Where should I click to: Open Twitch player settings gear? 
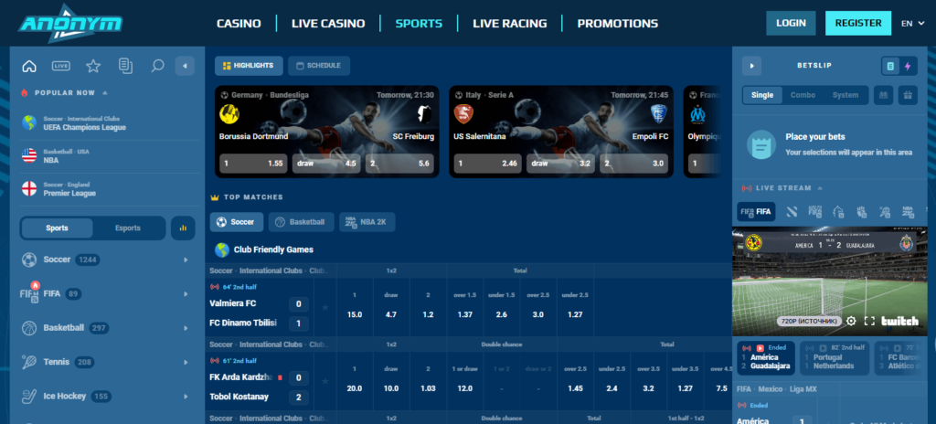pyautogui.click(x=851, y=322)
